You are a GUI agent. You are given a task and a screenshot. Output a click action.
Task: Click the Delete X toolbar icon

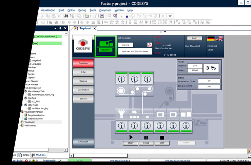59,16
